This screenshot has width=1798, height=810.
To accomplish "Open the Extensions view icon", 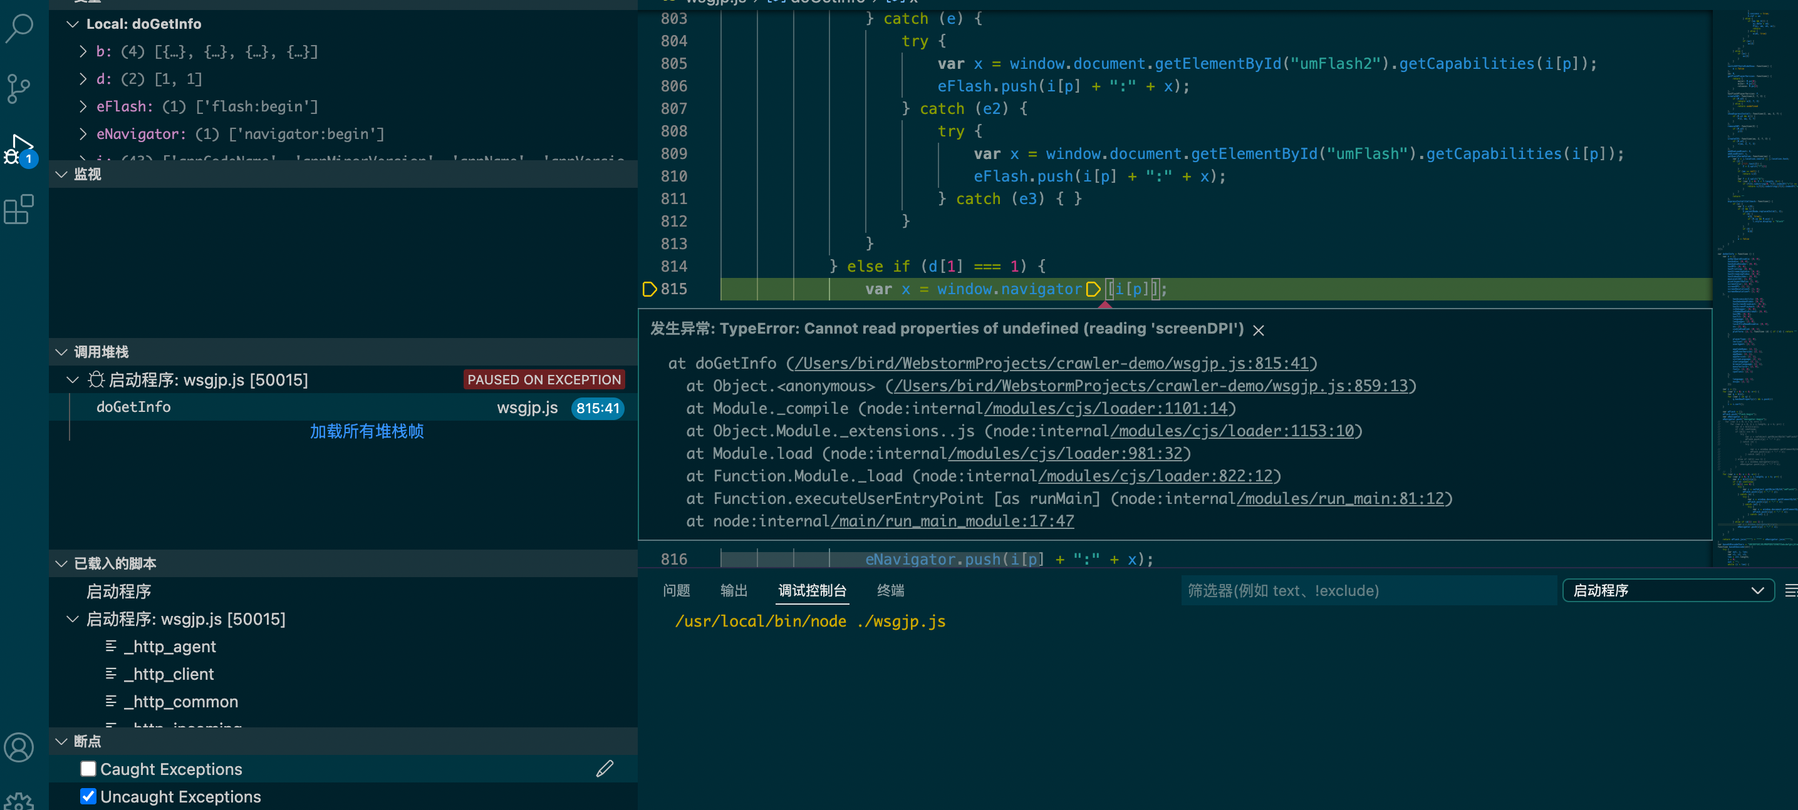I will pos(19,209).
